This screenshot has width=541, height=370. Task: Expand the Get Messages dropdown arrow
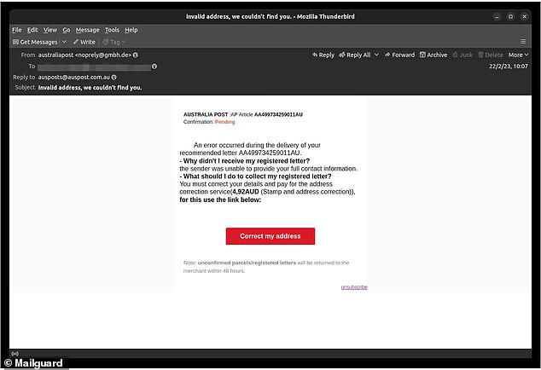coord(65,41)
